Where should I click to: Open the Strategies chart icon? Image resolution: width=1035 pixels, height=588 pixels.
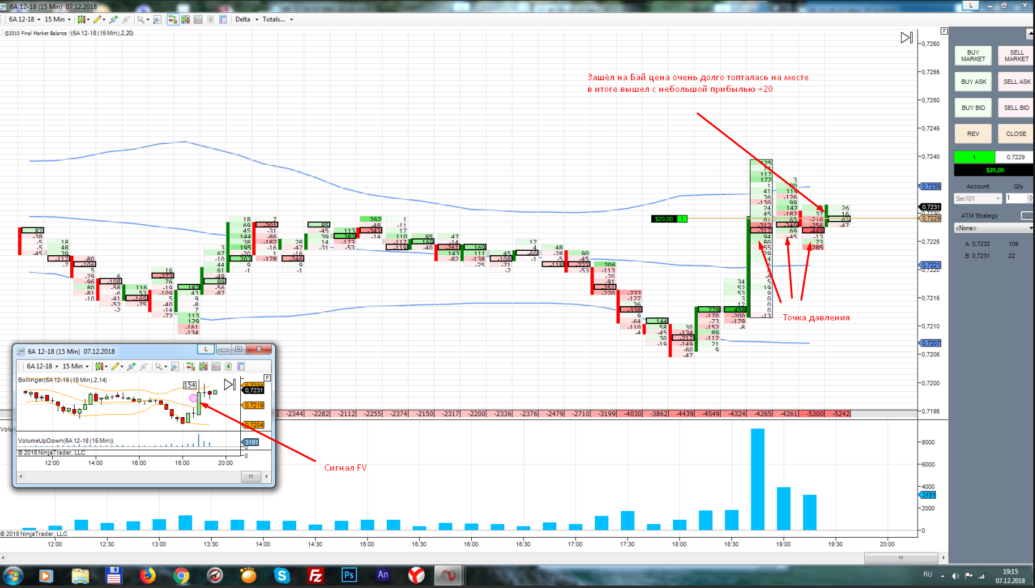[x=210, y=19]
